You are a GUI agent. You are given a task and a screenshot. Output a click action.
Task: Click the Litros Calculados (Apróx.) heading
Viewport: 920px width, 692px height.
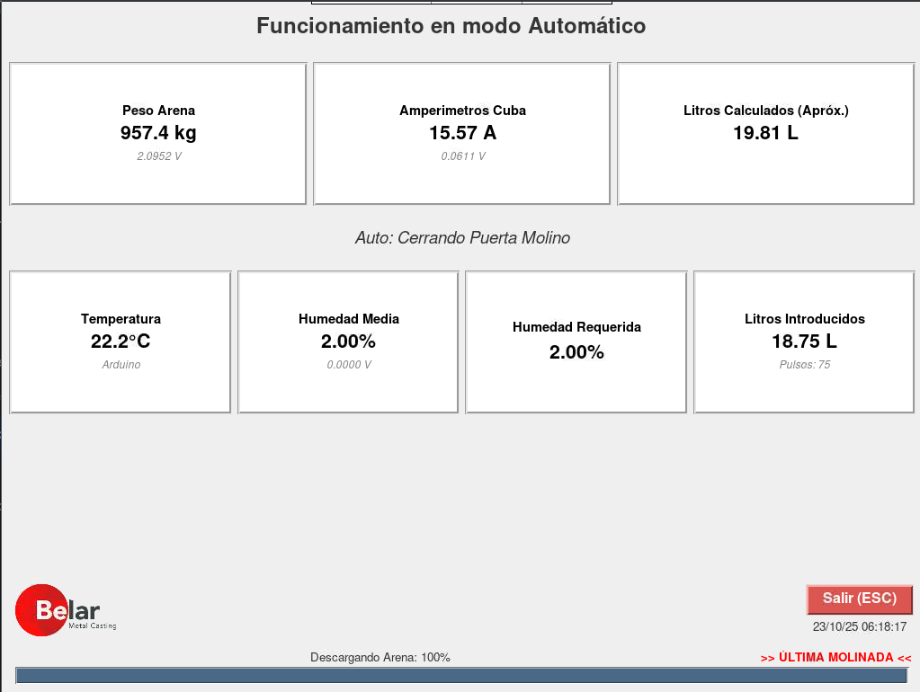tap(765, 111)
